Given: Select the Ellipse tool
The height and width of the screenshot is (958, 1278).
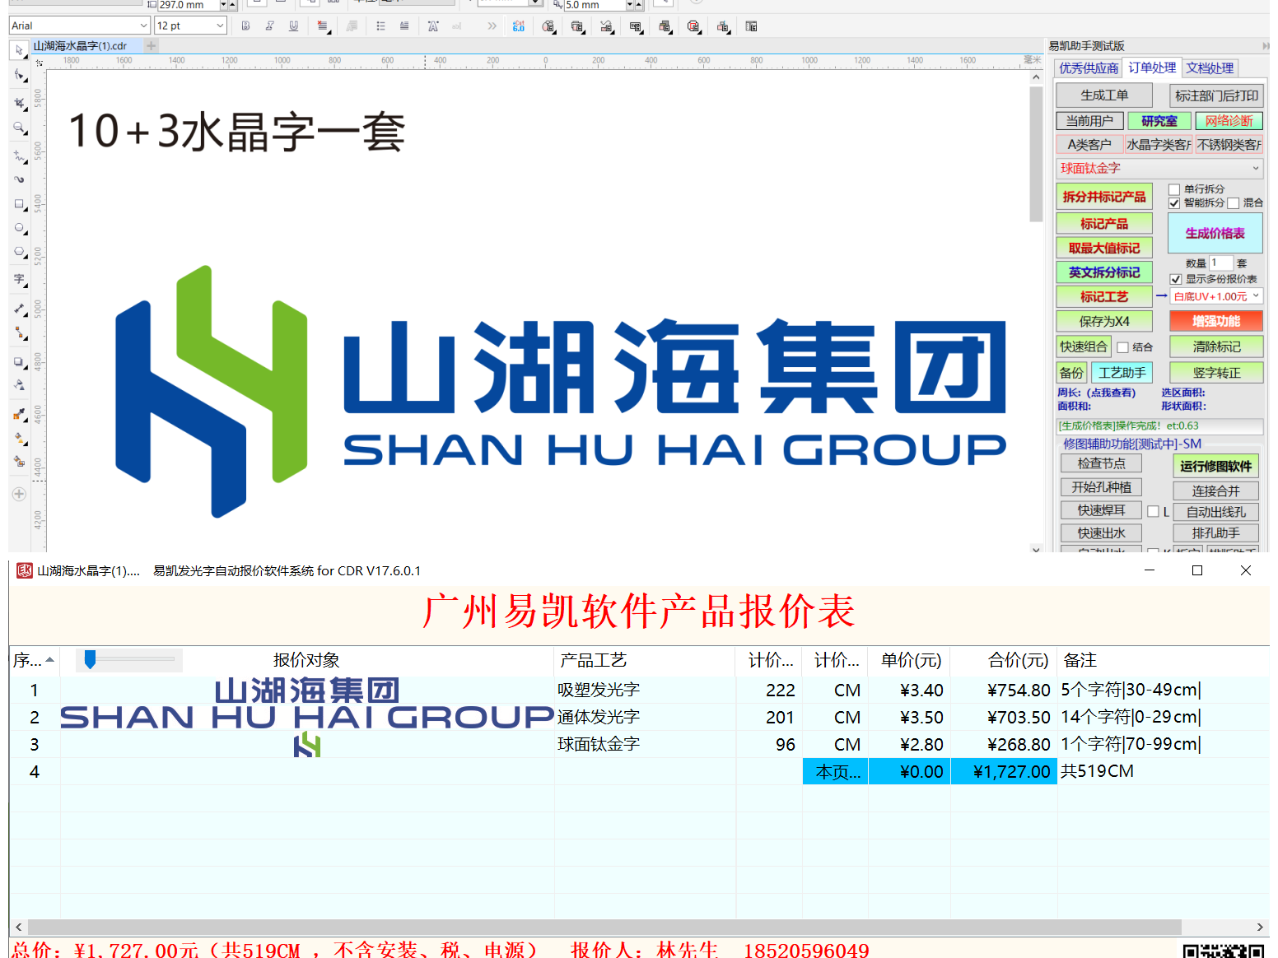Looking at the screenshot, I should coord(19,228).
